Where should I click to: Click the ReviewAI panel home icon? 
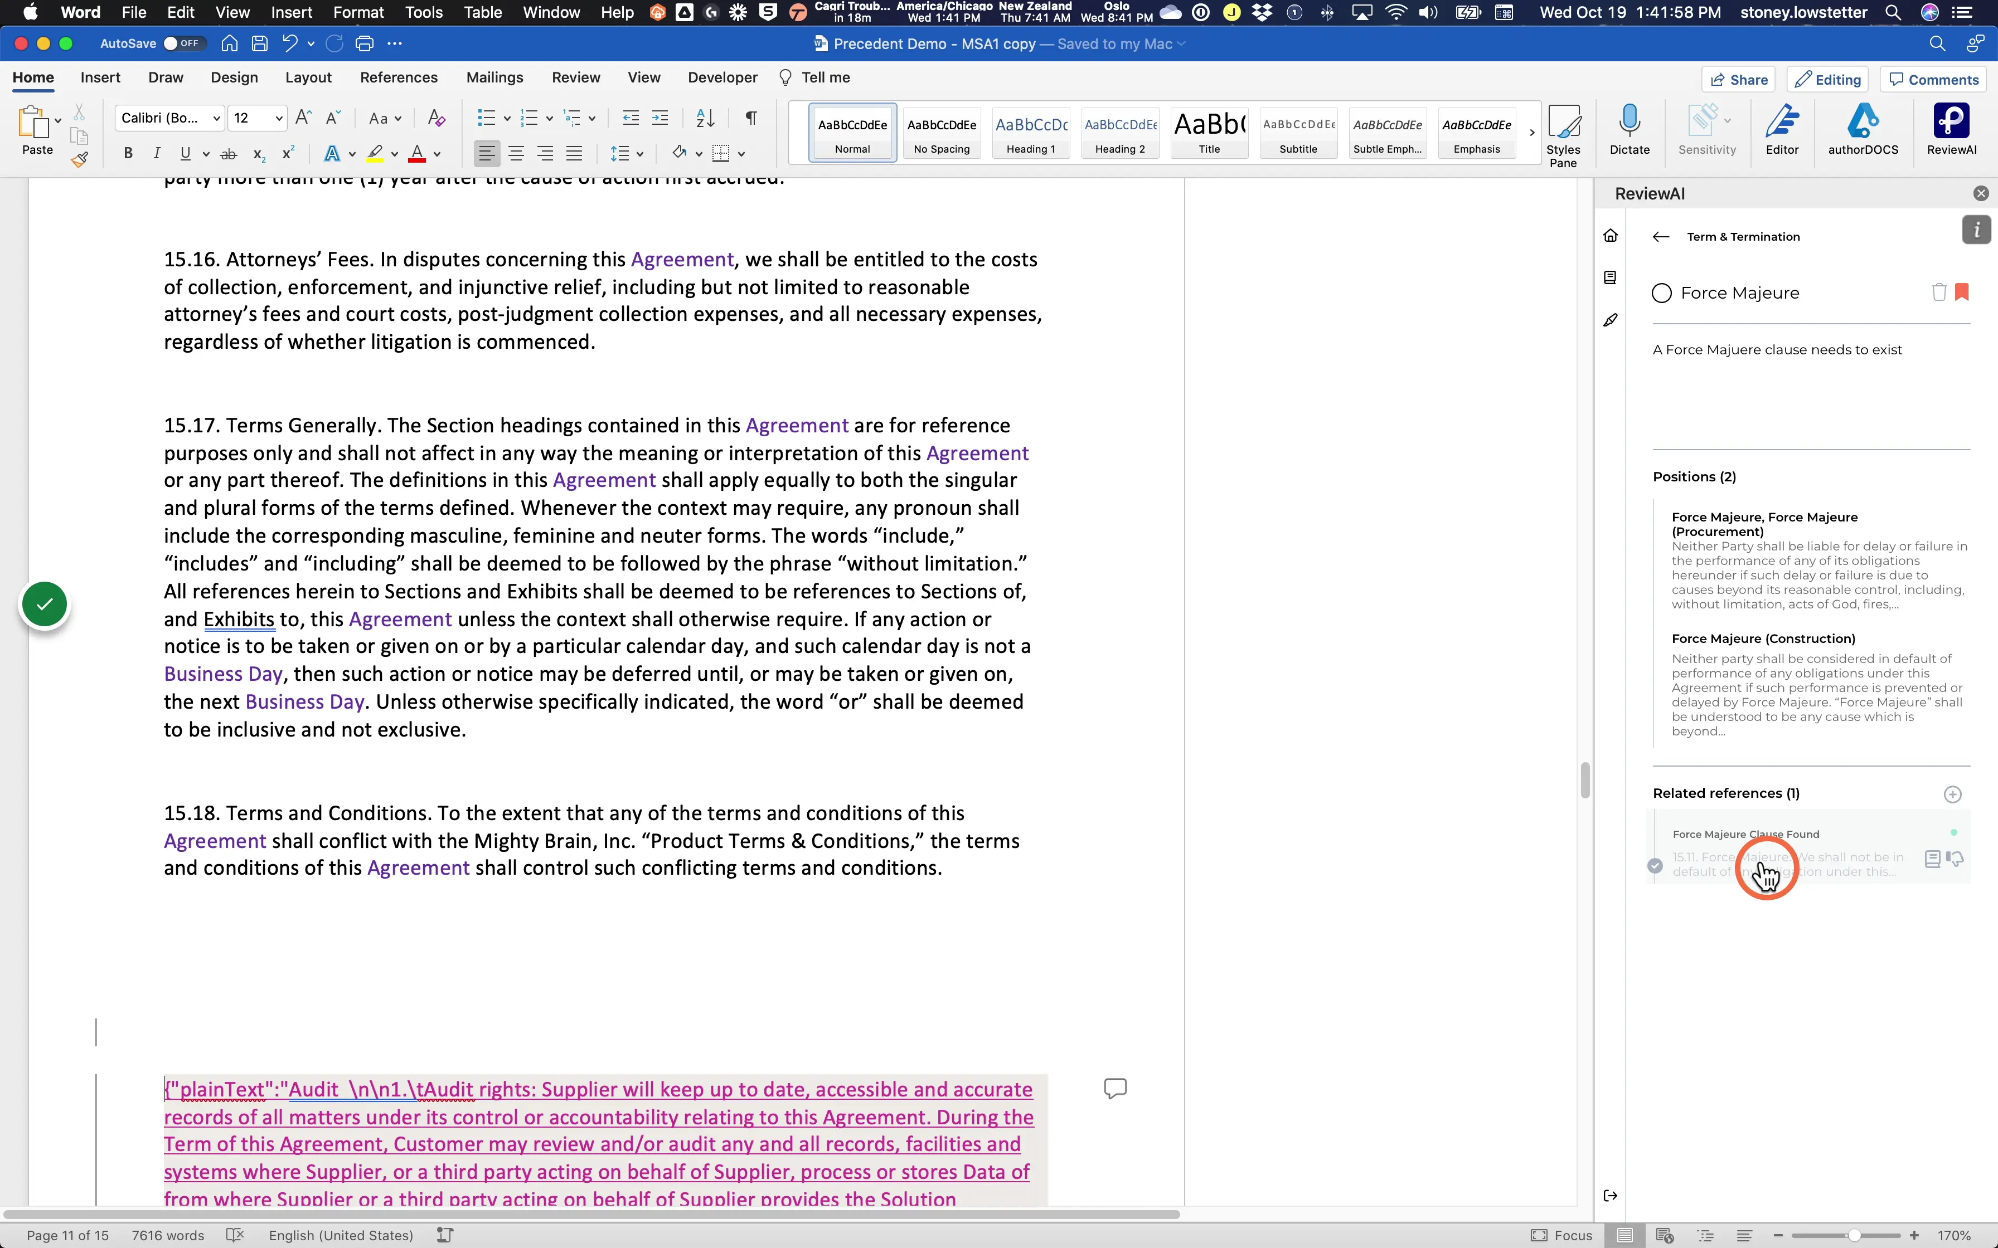[1610, 236]
